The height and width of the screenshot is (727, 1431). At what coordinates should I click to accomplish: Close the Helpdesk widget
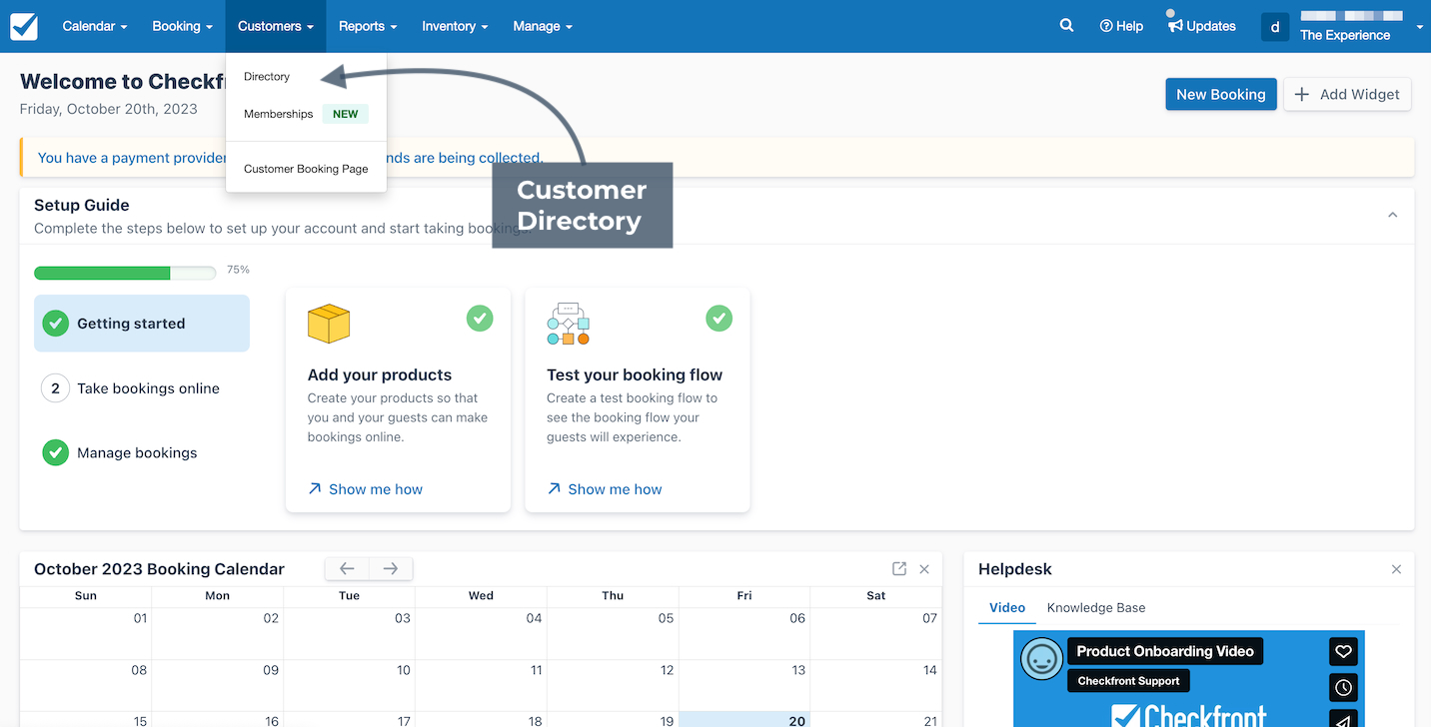click(x=1396, y=569)
